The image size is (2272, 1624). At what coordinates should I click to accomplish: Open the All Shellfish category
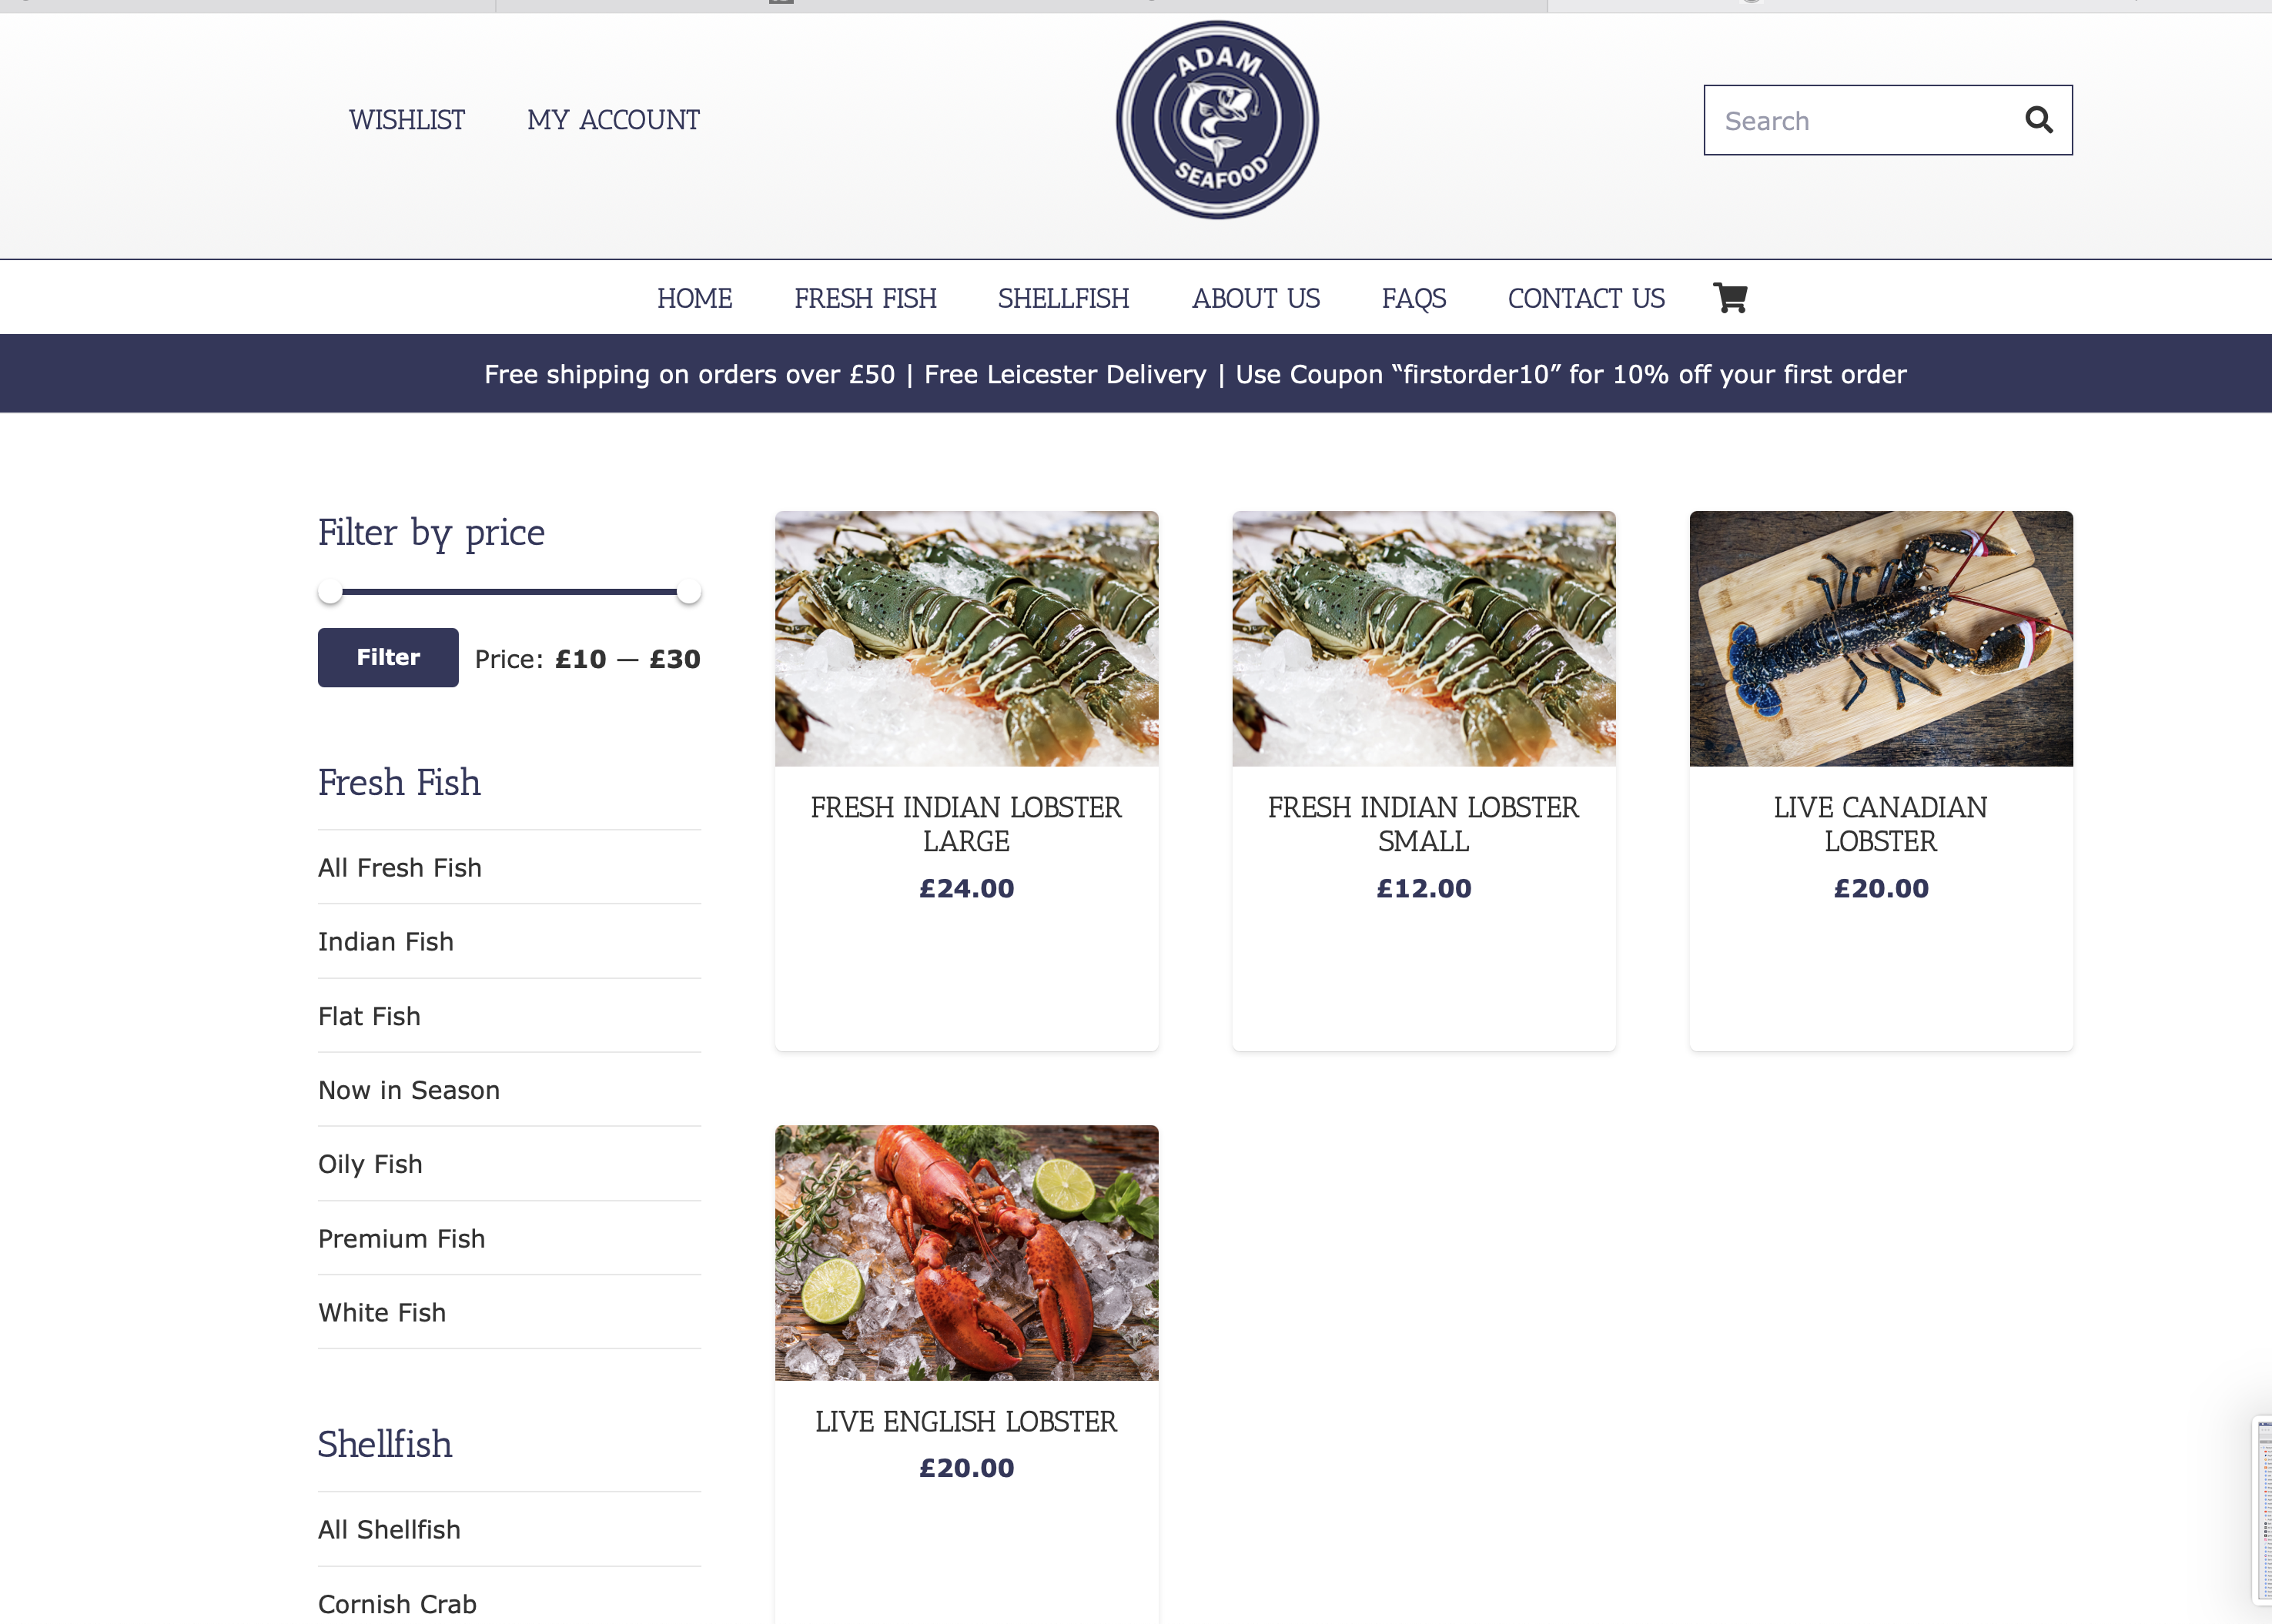(509, 1530)
